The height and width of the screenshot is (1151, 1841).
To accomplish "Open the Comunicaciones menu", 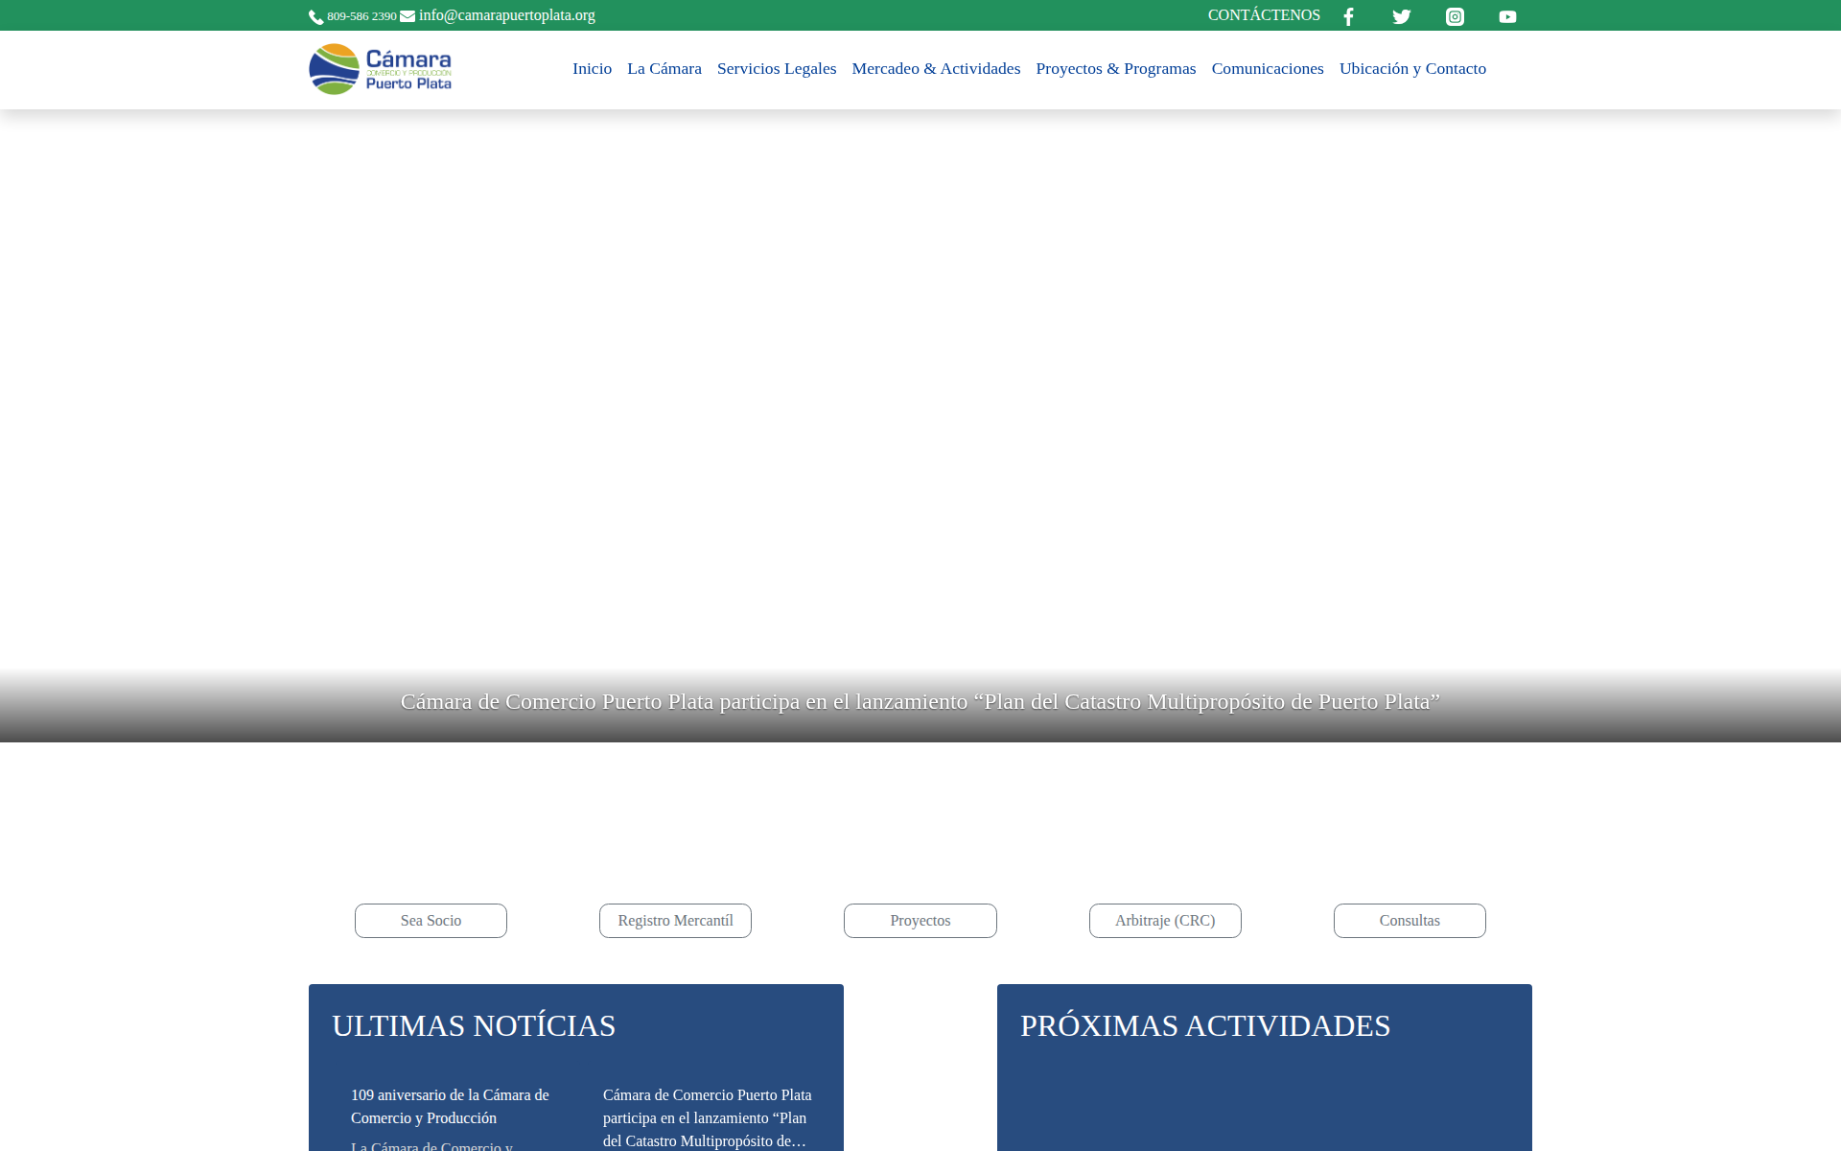I will point(1268,69).
